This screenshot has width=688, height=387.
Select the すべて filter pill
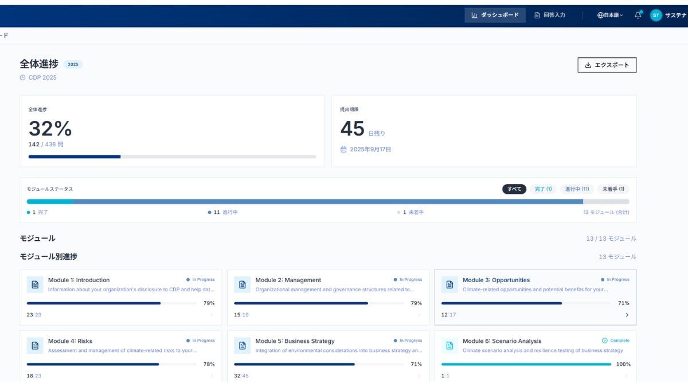click(x=514, y=189)
